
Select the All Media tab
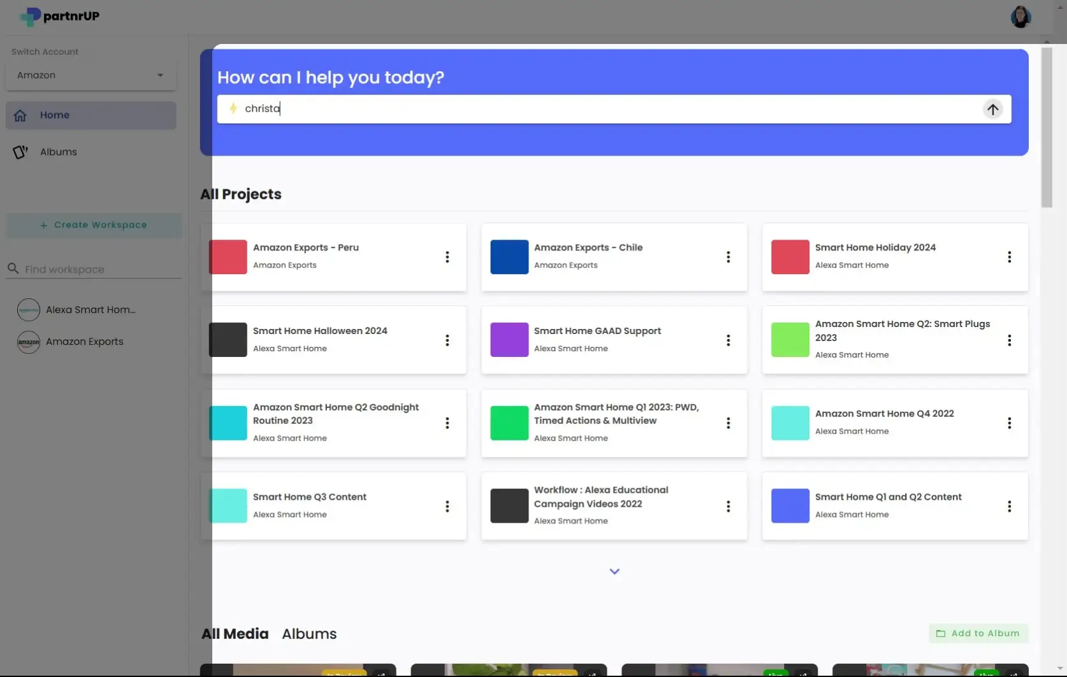(x=234, y=634)
